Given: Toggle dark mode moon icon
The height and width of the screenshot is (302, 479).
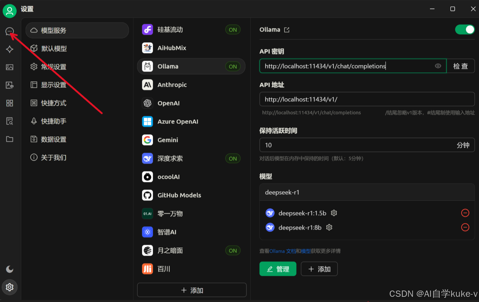Looking at the screenshot, I should [10, 269].
